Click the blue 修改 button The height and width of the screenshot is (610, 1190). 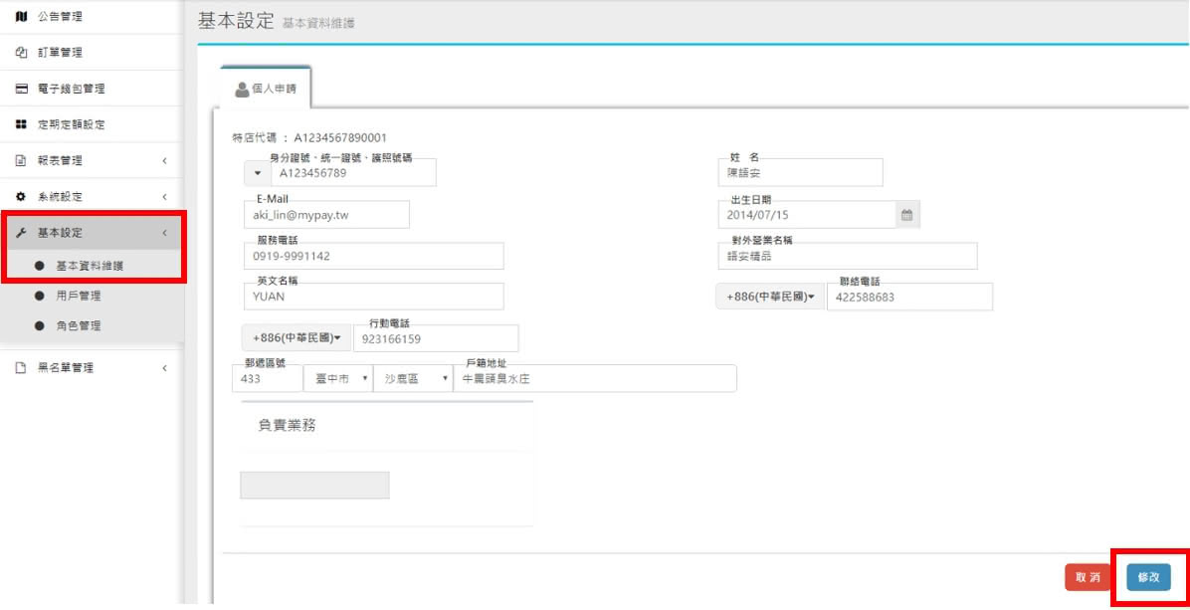pyautogui.click(x=1148, y=577)
